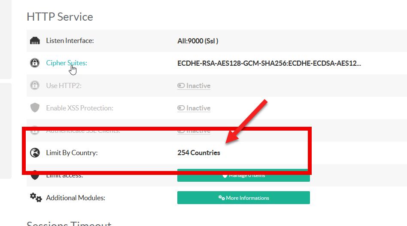Select the All:9000 (Ssl) listen value
Image resolution: width=407 pixels, height=226 pixels.
click(198, 41)
